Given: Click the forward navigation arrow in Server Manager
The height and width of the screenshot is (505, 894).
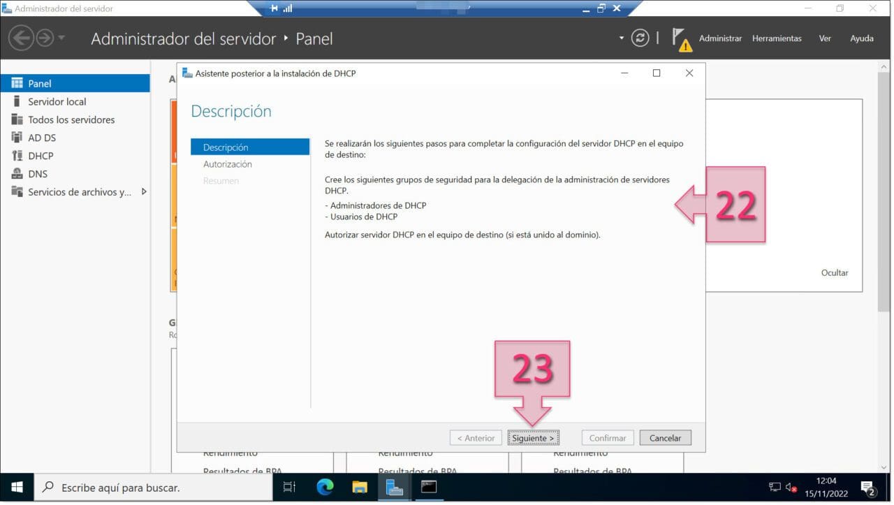Looking at the screenshot, I should pos(45,38).
